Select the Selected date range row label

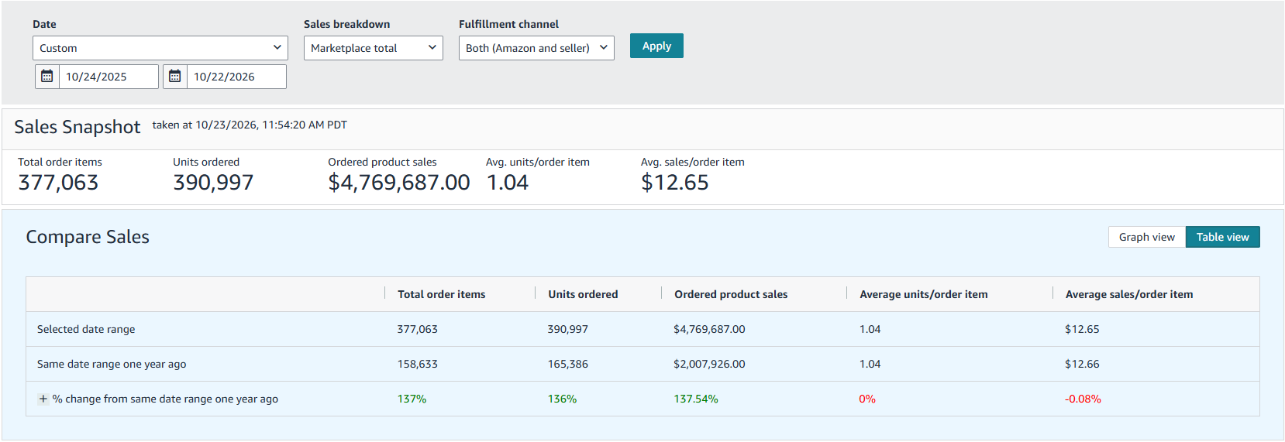pyautogui.click(x=86, y=329)
